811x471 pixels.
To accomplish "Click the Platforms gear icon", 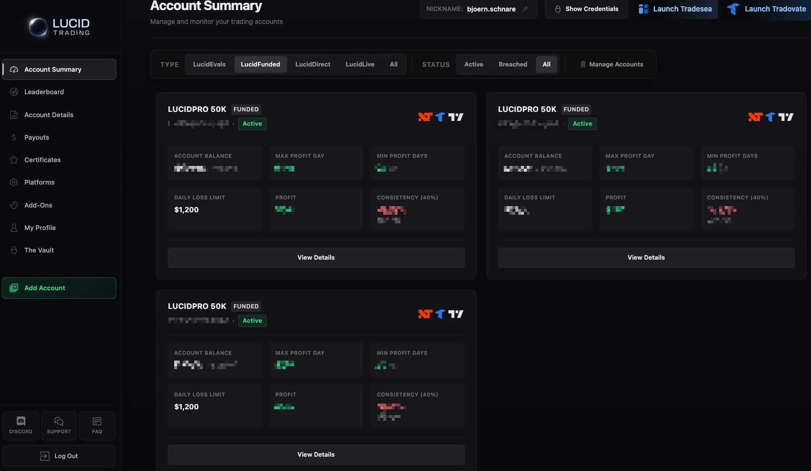I will pyautogui.click(x=14, y=182).
